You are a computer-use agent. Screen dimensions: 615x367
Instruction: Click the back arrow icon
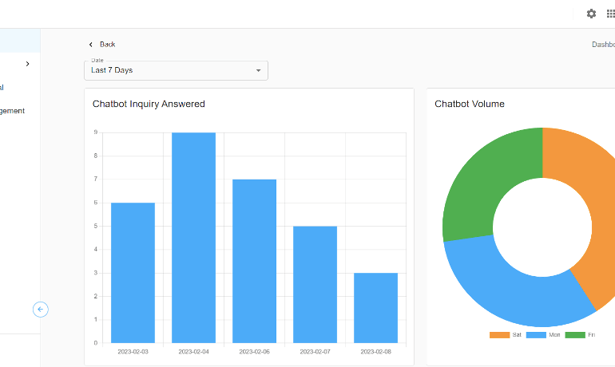click(91, 45)
